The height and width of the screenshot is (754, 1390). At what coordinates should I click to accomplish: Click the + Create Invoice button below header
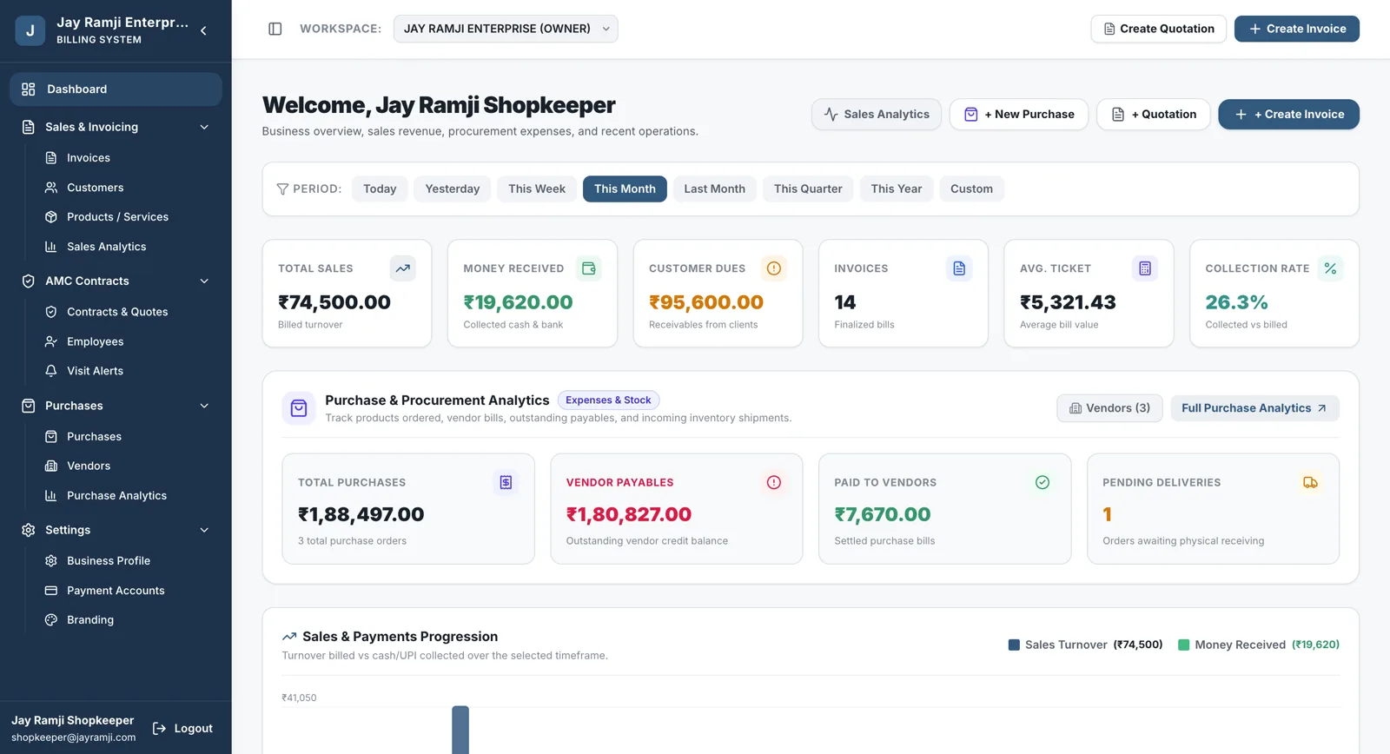click(x=1289, y=115)
